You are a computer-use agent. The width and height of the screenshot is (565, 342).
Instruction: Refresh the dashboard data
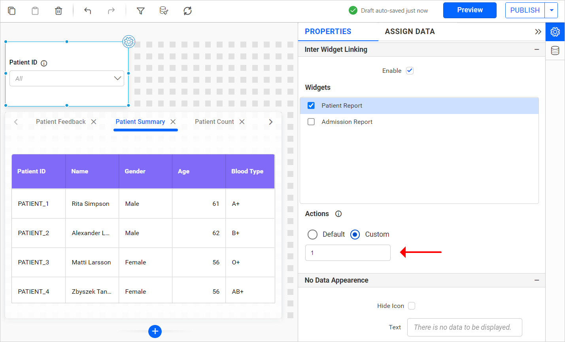click(x=187, y=11)
